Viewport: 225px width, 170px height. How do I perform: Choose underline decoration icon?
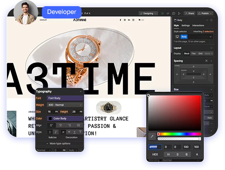[x=75, y=132]
